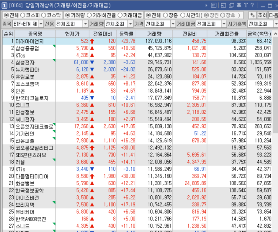This screenshot has height=232, width=278.
Task: Open stock KTcs row name
Action: click(20, 55)
